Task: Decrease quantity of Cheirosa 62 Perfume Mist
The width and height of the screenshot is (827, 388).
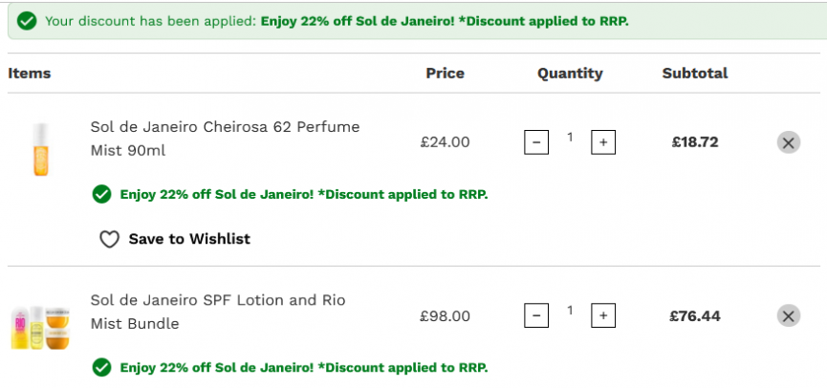Action: (x=536, y=142)
